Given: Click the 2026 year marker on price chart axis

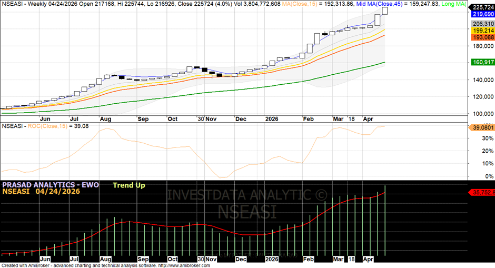Looking at the screenshot, I should pyautogui.click(x=272, y=119).
